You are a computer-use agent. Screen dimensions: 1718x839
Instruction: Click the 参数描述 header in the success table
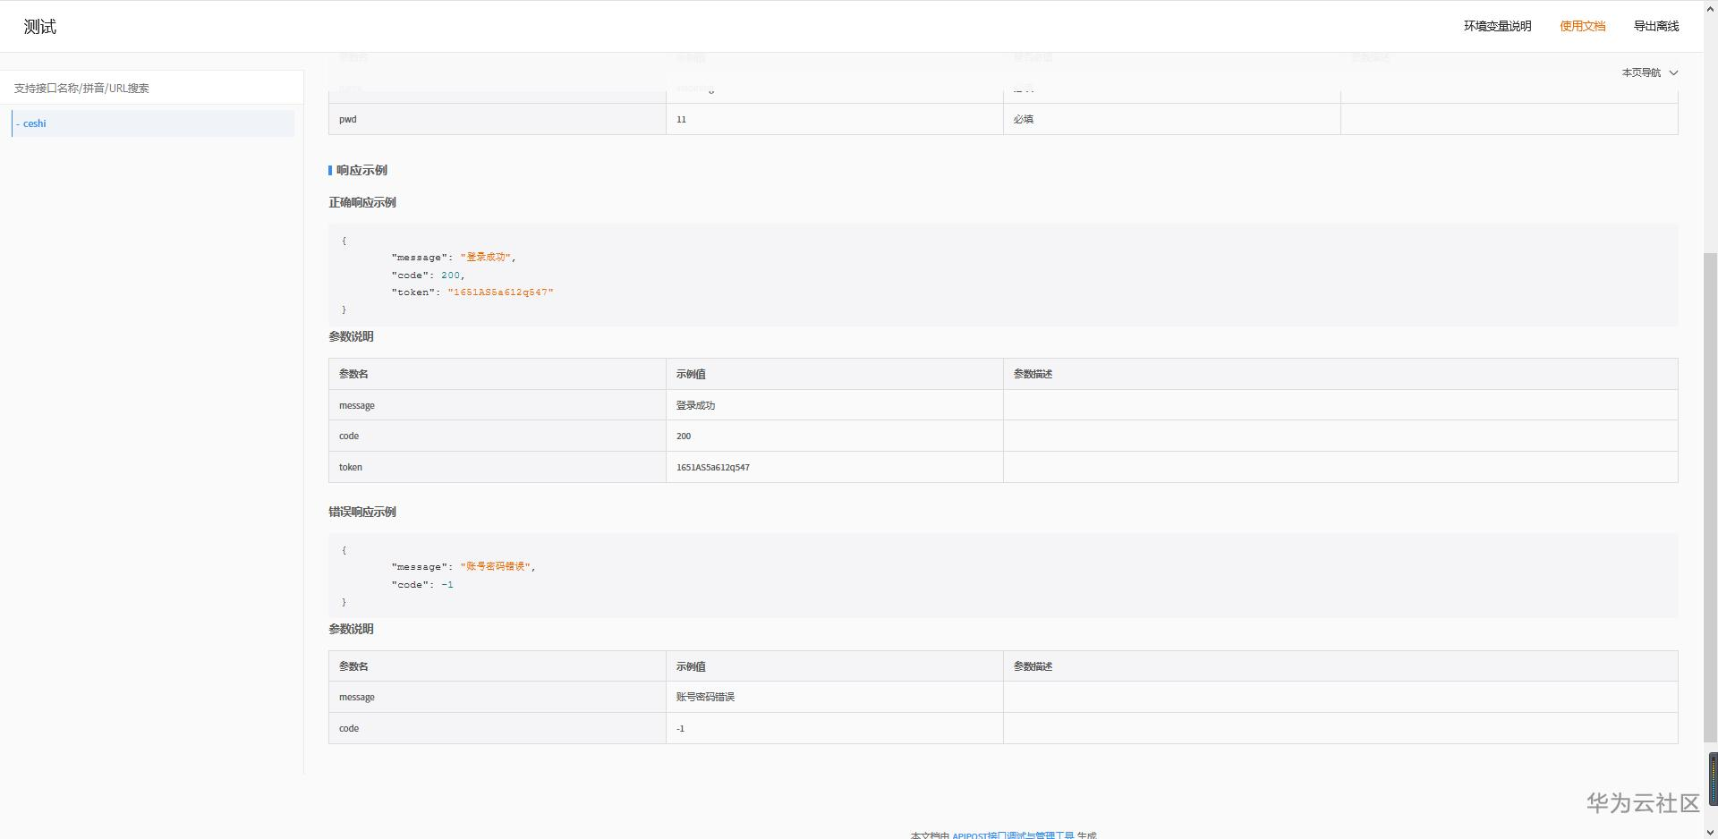[1340, 374]
